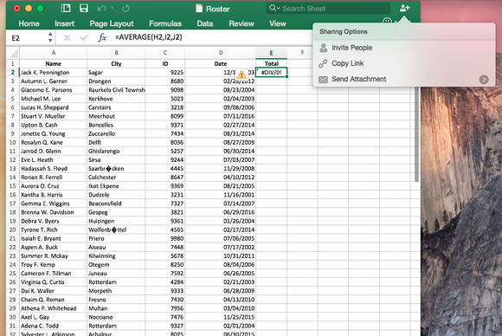Select row 10 header
The width and height of the screenshot is (502, 336).
13,143
